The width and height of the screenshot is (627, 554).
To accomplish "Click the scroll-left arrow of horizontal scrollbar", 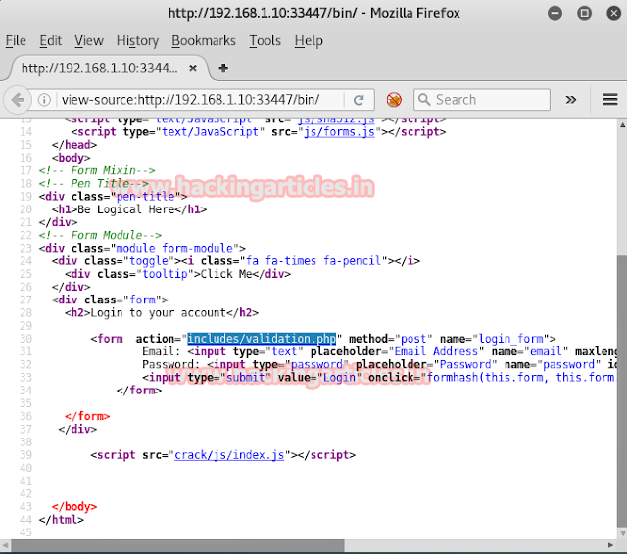I will [x=5, y=545].
